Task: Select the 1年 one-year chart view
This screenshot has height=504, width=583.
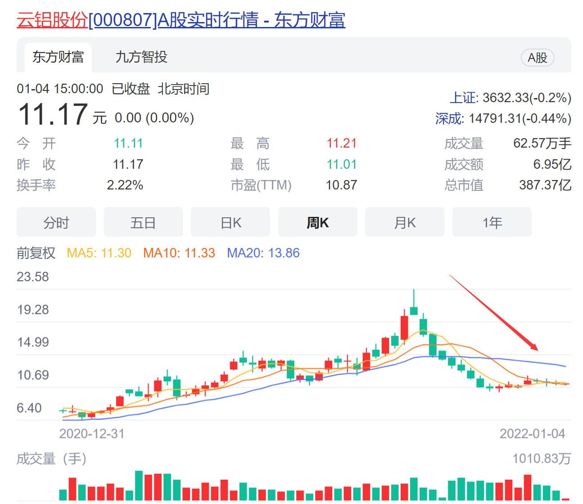Action: [x=492, y=222]
